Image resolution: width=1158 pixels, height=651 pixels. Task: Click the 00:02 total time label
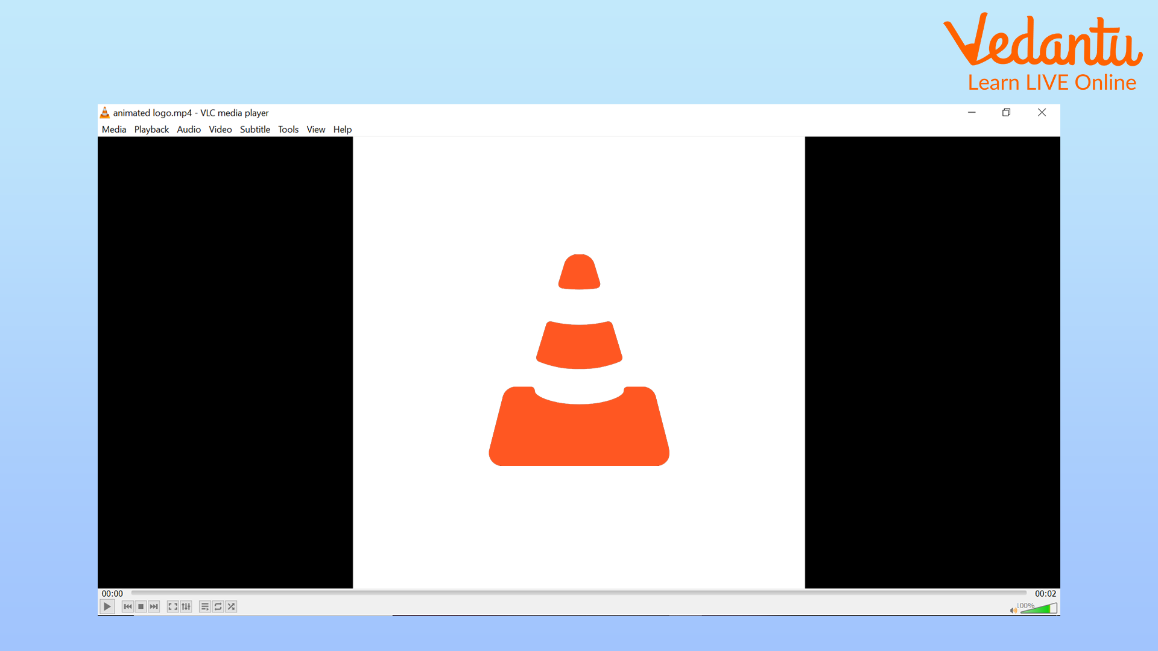click(x=1045, y=594)
